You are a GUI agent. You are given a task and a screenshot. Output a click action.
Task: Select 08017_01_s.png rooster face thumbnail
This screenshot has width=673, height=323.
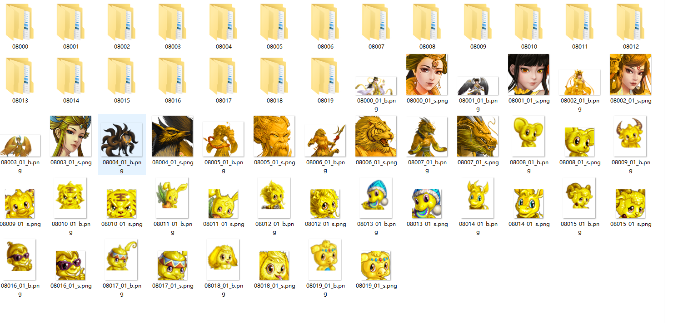point(172,265)
